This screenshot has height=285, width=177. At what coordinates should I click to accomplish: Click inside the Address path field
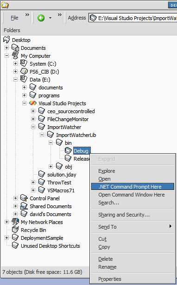(x=133, y=18)
